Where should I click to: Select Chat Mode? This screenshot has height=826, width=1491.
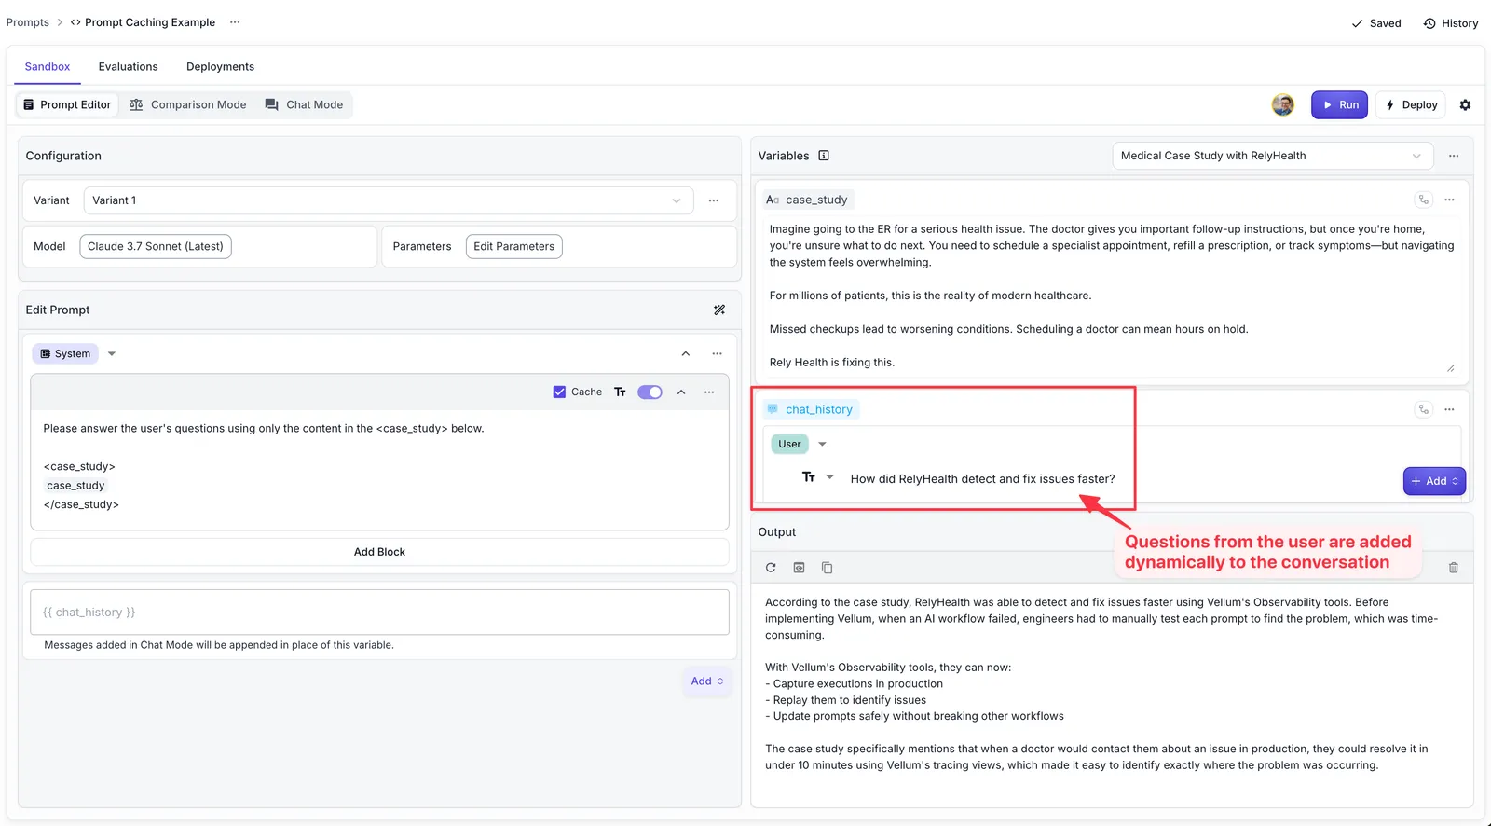pyautogui.click(x=304, y=105)
